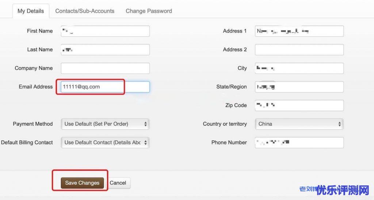Click the Save Changes button
Screen dimensions: 374x200
(82, 183)
